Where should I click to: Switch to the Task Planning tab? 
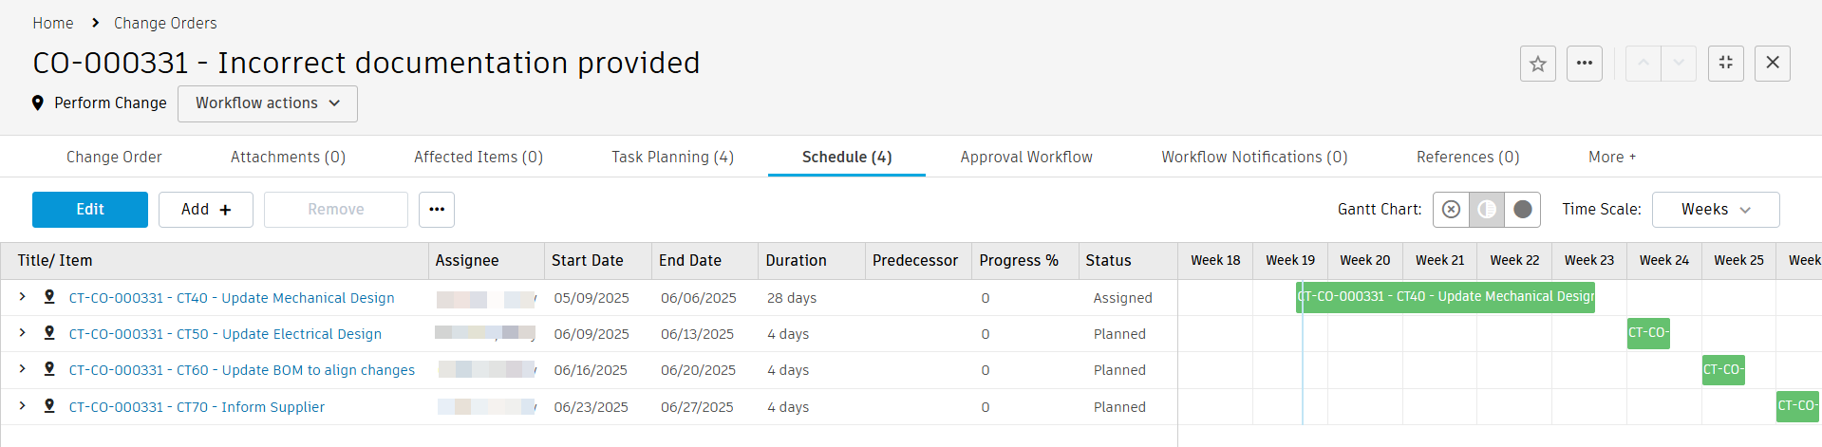(x=672, y=157)
